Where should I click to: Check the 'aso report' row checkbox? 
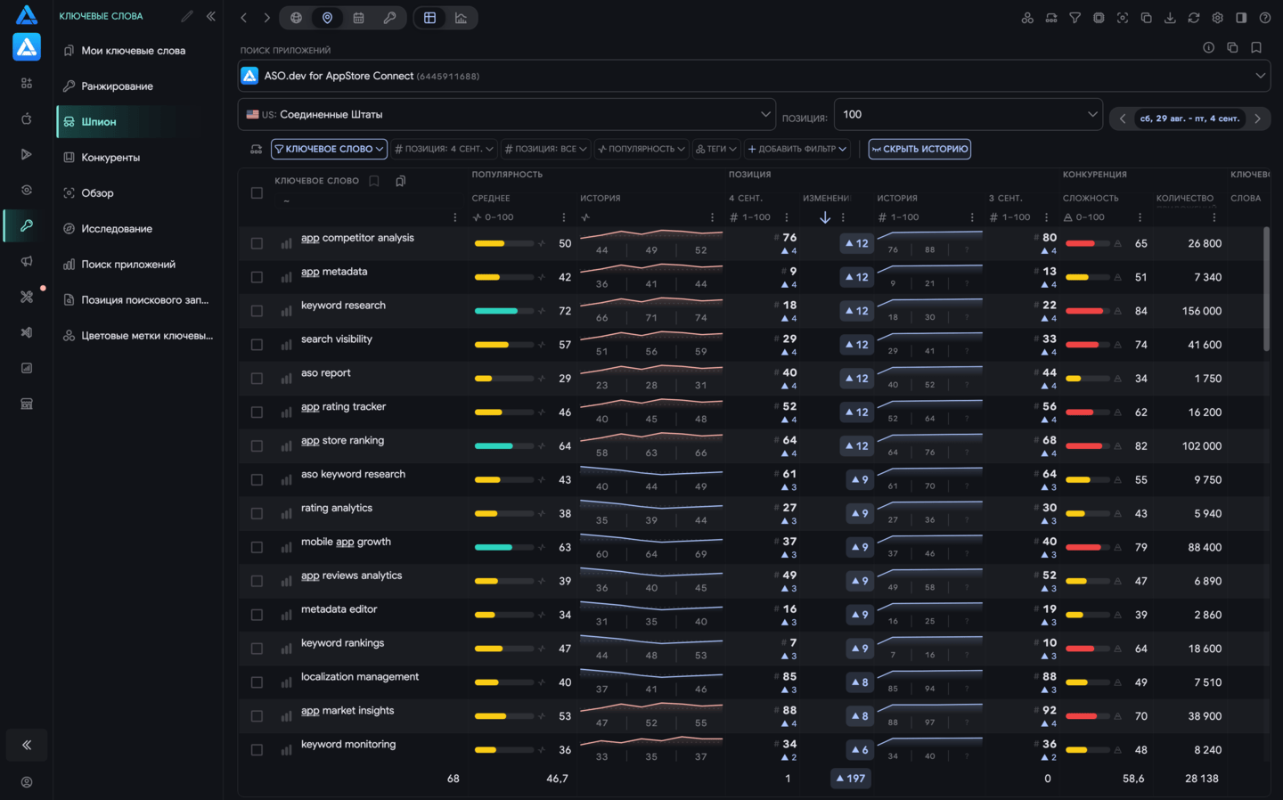pos(257,379)
